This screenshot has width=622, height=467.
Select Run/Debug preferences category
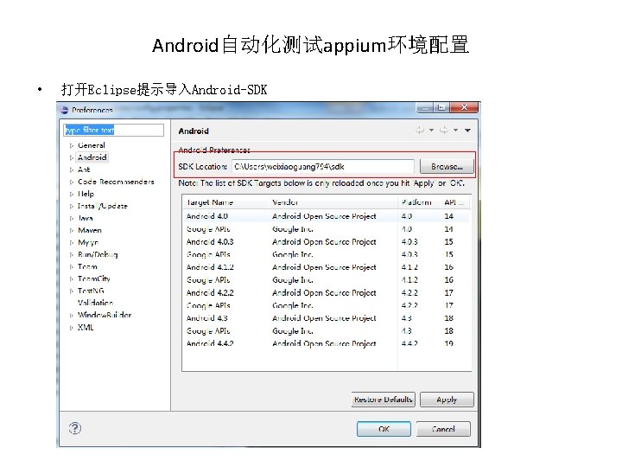(98, 254)
